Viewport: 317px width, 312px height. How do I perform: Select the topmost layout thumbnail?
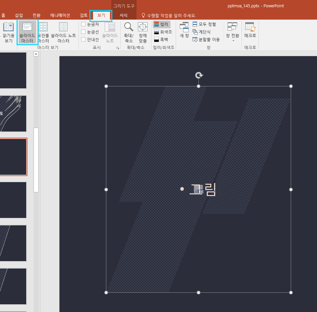(13, 70)
